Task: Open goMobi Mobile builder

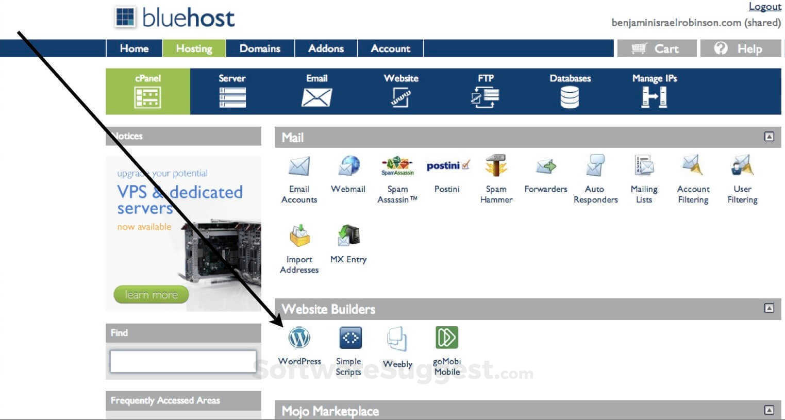Action: click(447, 351)
